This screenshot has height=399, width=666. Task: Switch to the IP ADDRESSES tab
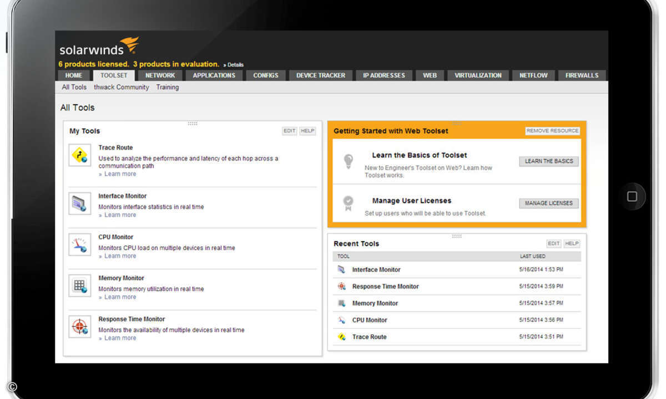click(384, 75)
